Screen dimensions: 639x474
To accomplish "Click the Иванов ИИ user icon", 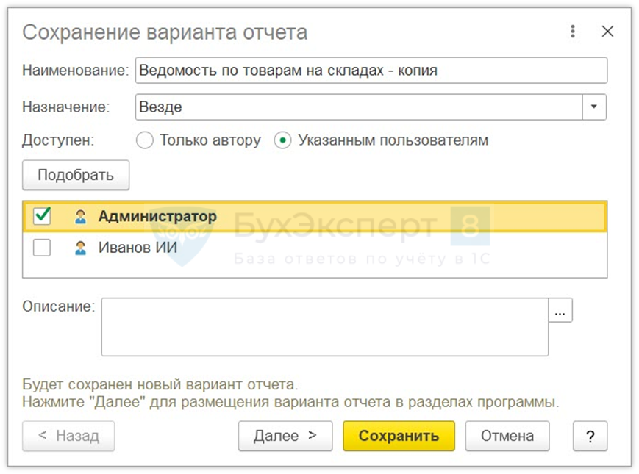I will (80, 248).
